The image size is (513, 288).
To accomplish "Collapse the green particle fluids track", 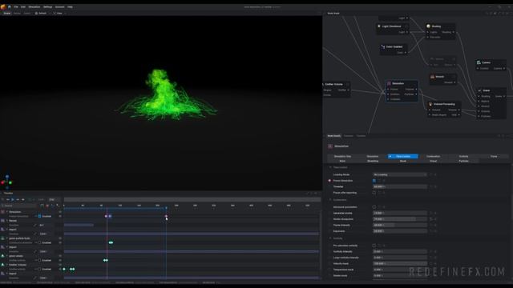I will click(x=7, y=238).
